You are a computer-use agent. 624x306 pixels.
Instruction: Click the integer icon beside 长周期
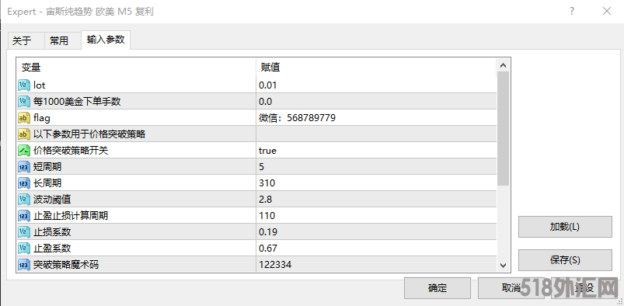click(x=24, y=183)
